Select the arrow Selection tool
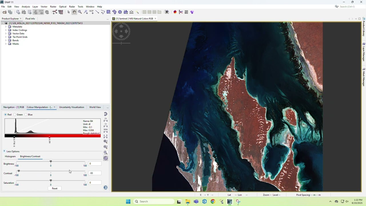Screen dimensions: 366x206 [69, 12]
